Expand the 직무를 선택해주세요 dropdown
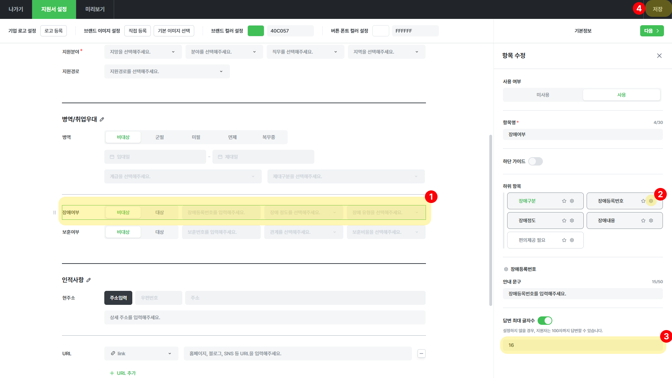Viewport: 672px width, 378px height. [305, 52]
